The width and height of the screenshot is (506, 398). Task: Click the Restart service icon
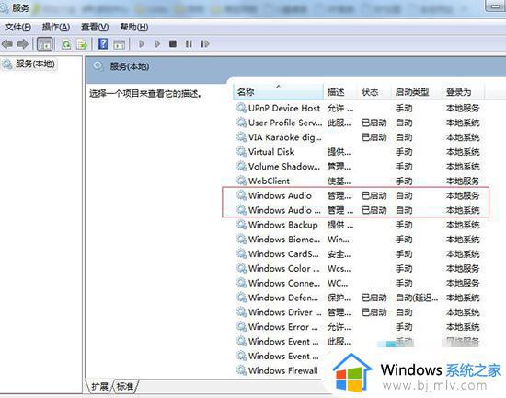[x=205, y=43]
